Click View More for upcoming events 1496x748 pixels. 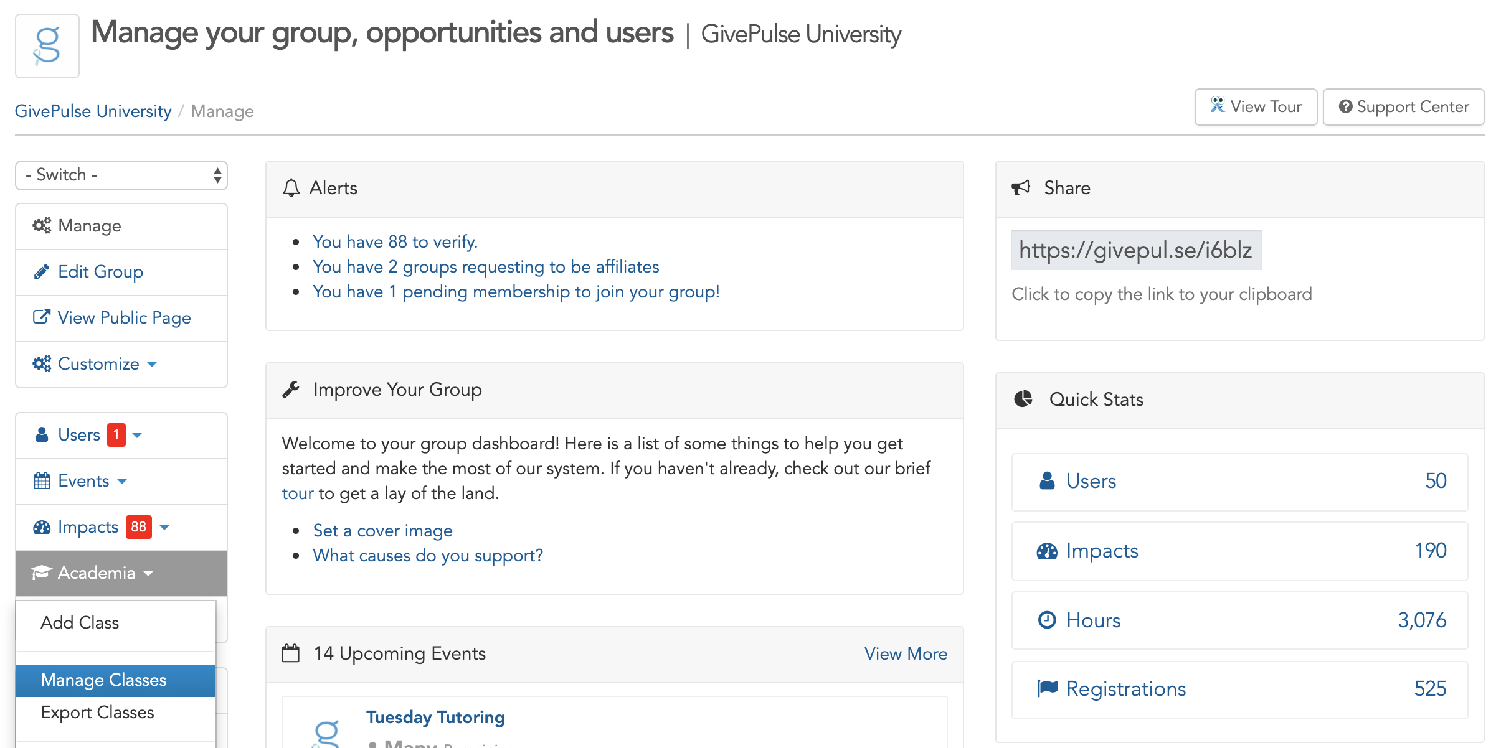[x=906, y=653]
